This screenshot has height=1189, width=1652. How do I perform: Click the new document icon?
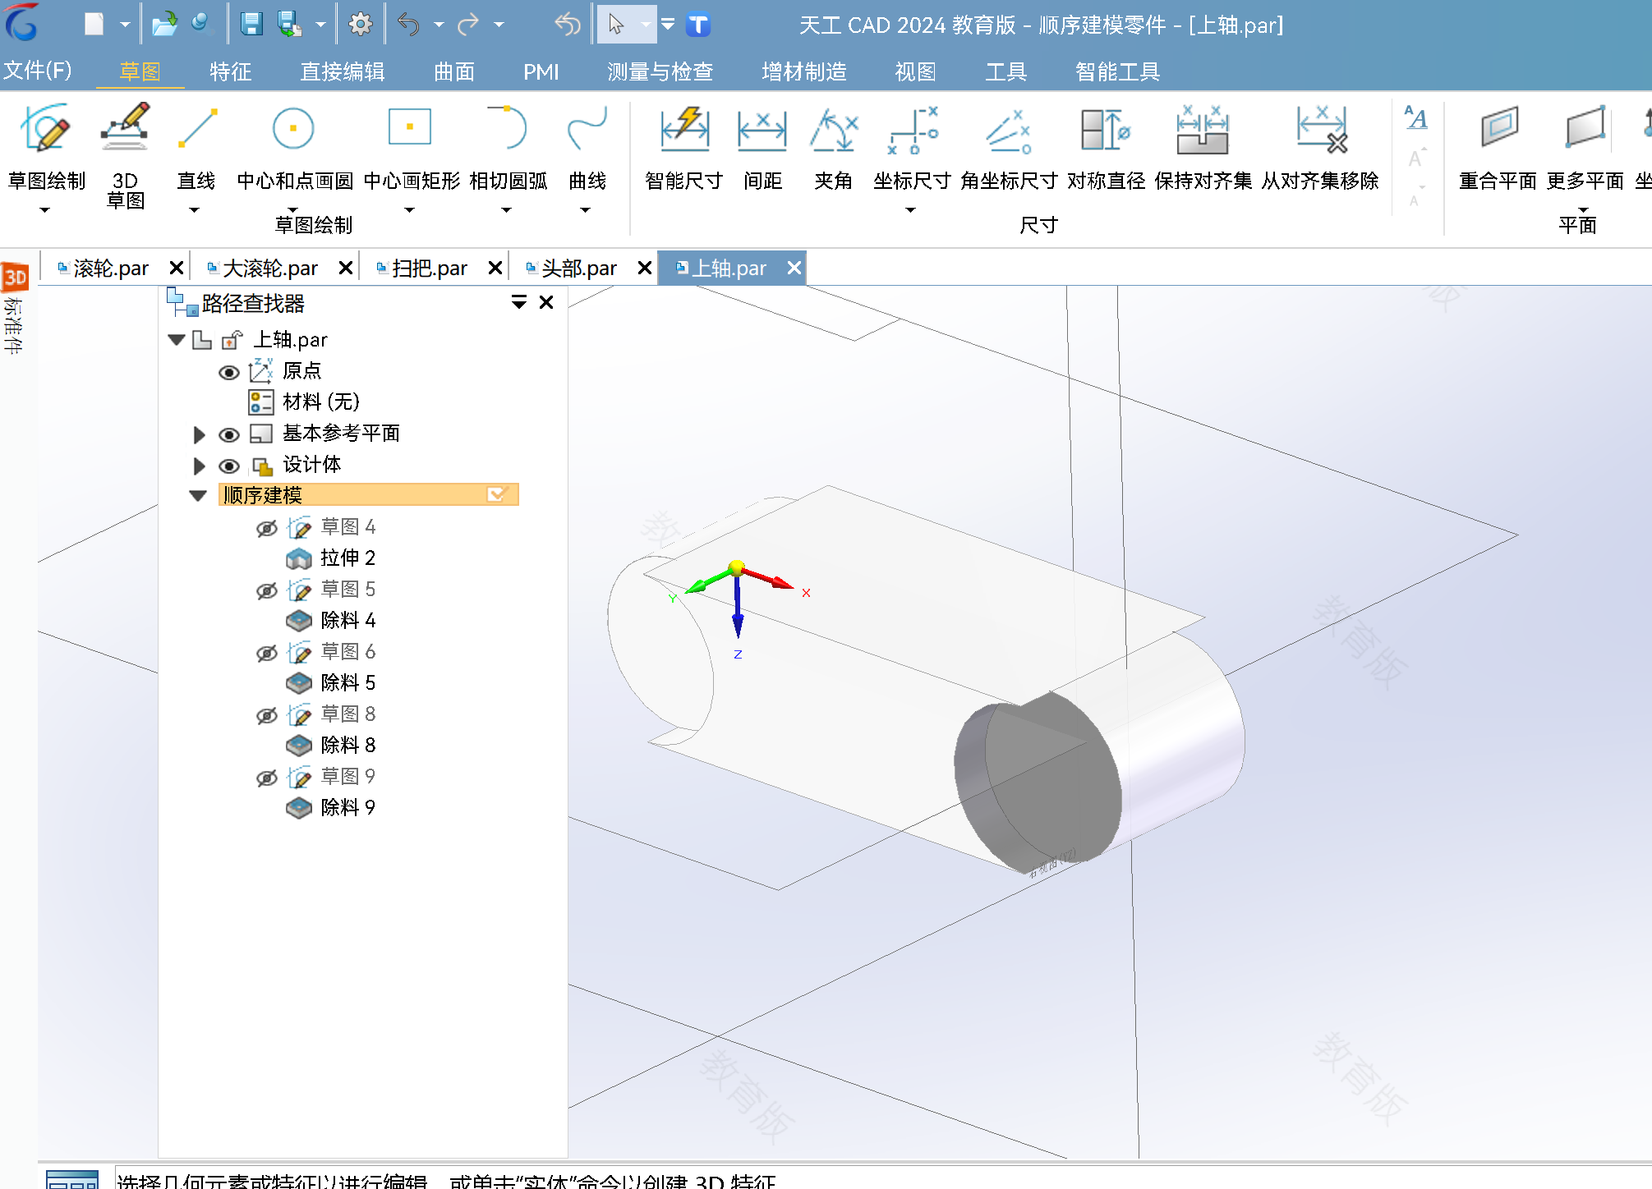coord(94,25)
